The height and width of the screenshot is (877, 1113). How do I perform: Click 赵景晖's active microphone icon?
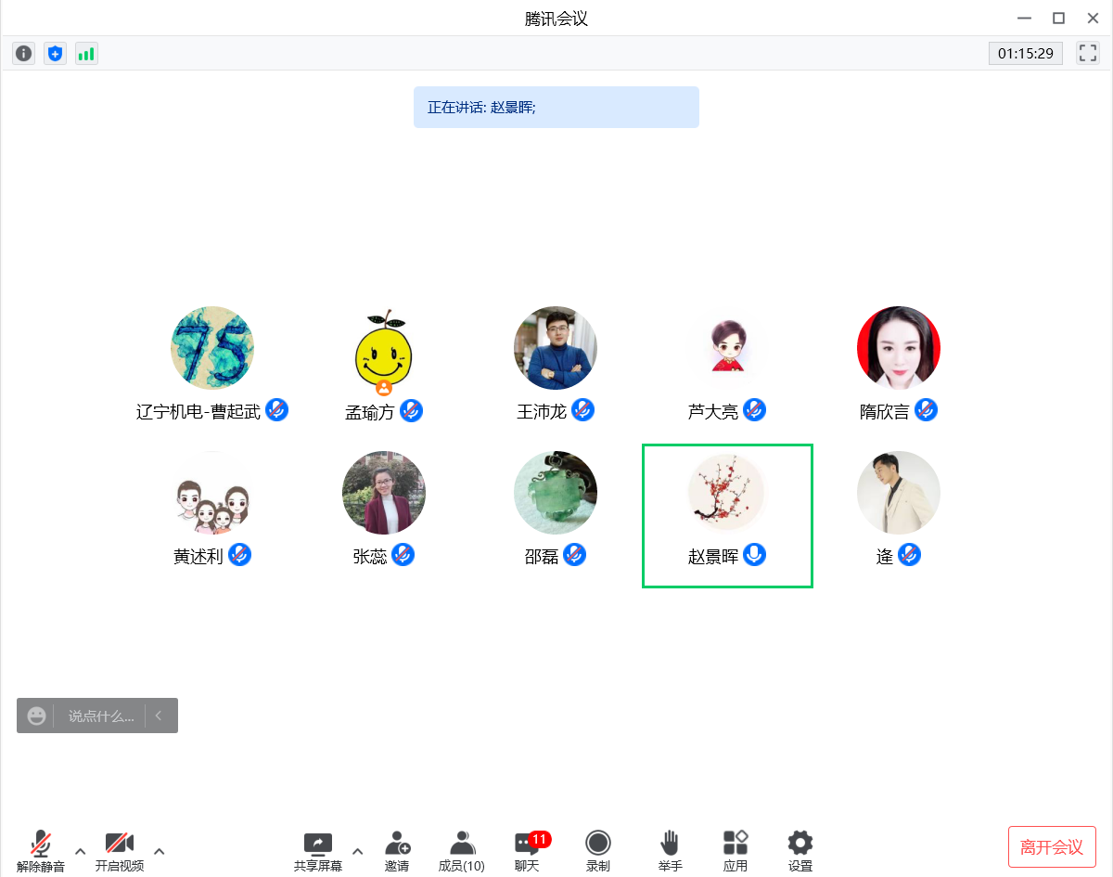(755, 555)
